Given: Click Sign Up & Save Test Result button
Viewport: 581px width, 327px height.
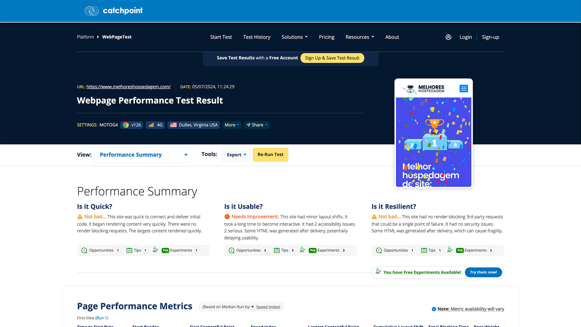Looking at the screenshot, I should point(332,58).
